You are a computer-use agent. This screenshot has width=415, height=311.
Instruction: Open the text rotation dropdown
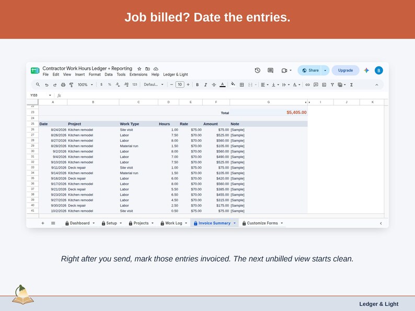[296, 85]
